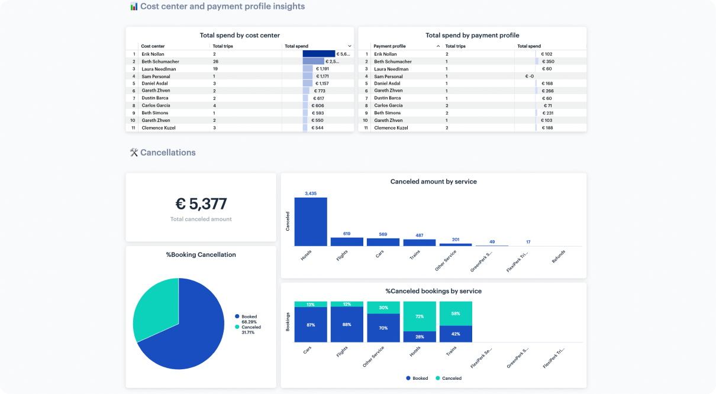Click Laura Needlman in cost center table
Screen dimensions: 716x394
pyautogui.click(x=159, y=69)
